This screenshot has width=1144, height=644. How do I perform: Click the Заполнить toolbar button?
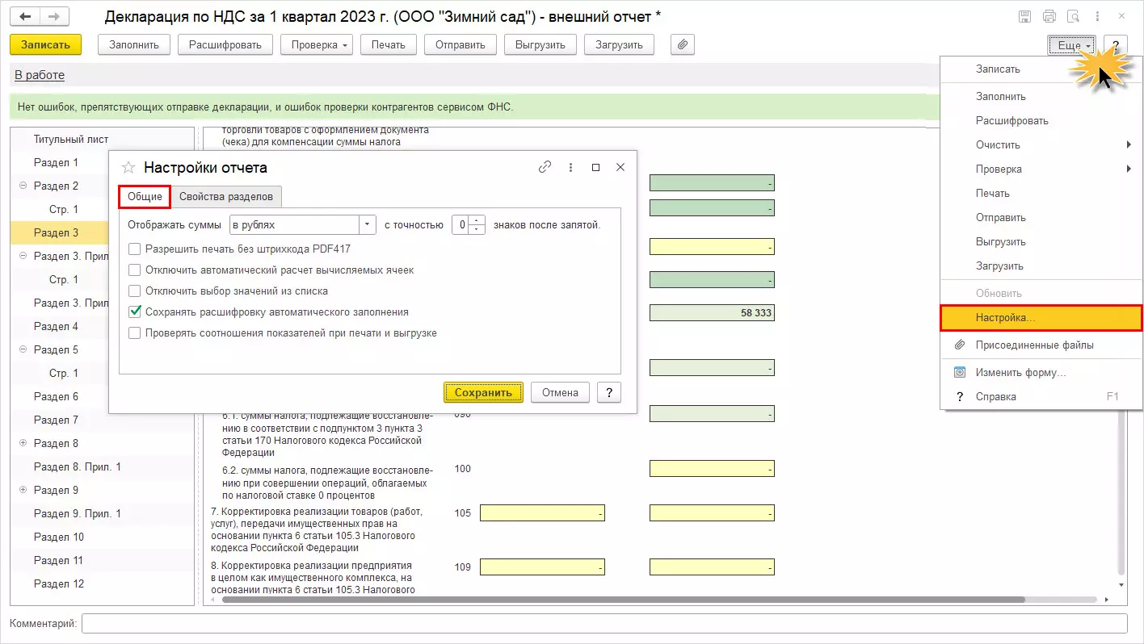tap(134, 45)
